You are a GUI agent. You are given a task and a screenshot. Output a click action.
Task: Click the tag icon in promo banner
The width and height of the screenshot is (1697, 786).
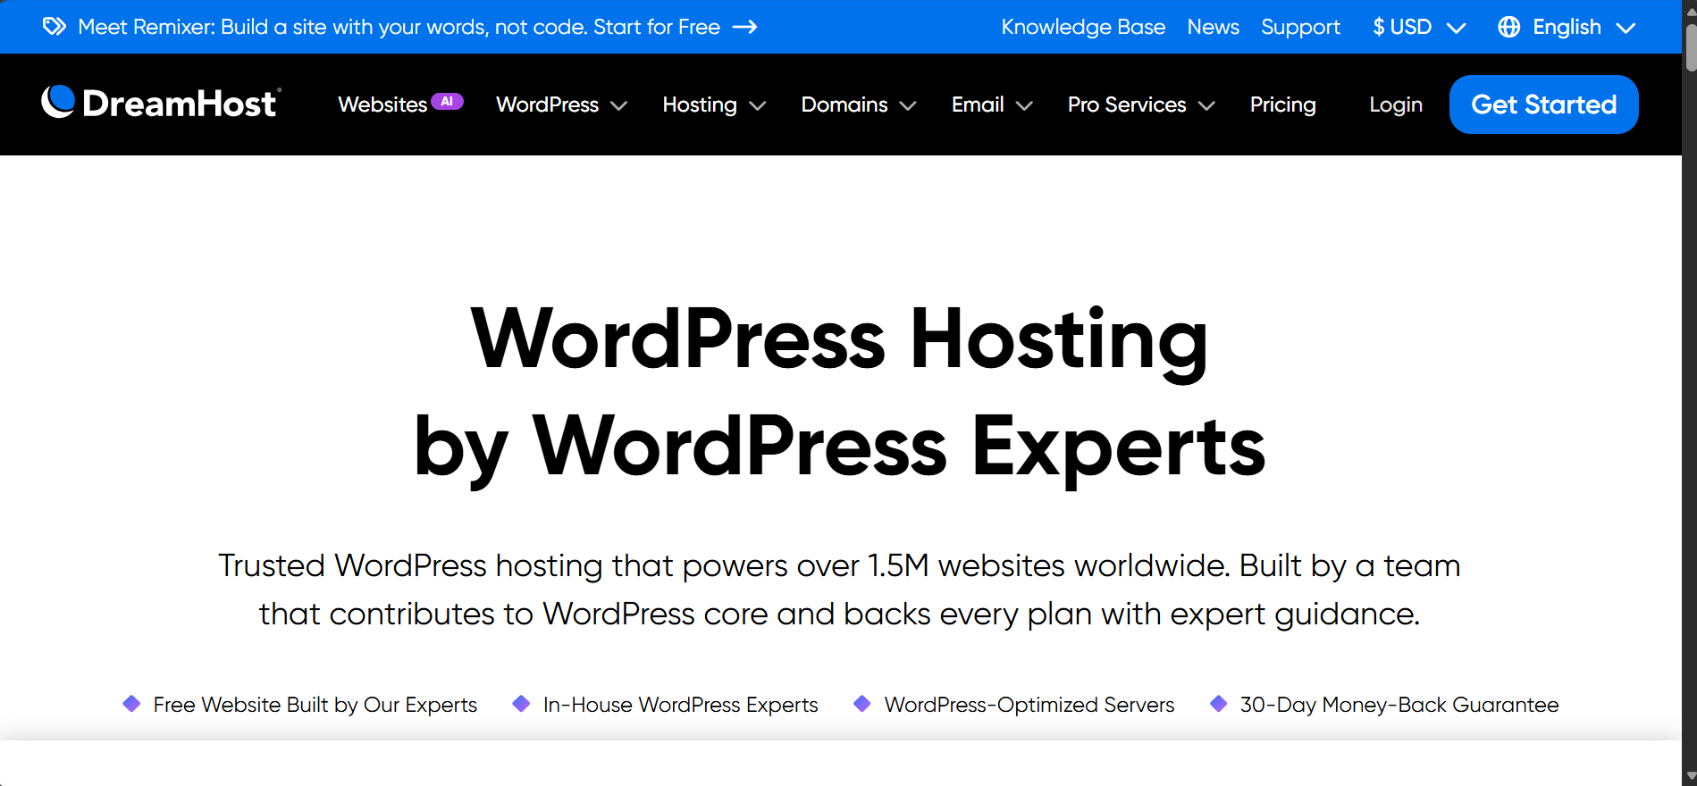[54, 27]
